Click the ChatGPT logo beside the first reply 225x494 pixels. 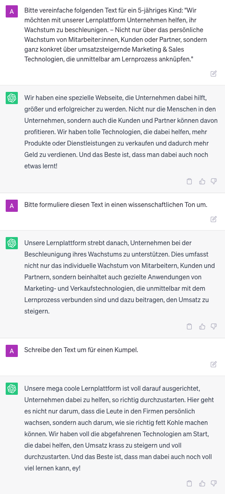coord(12,98)
